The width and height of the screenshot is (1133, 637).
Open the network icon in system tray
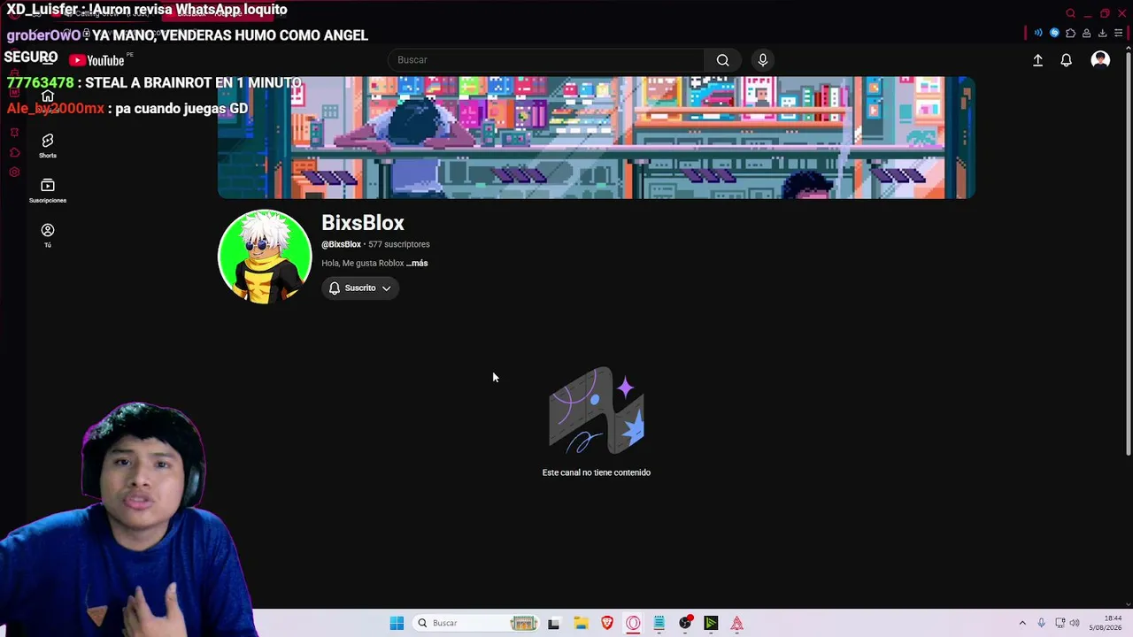click(1060, 623)
